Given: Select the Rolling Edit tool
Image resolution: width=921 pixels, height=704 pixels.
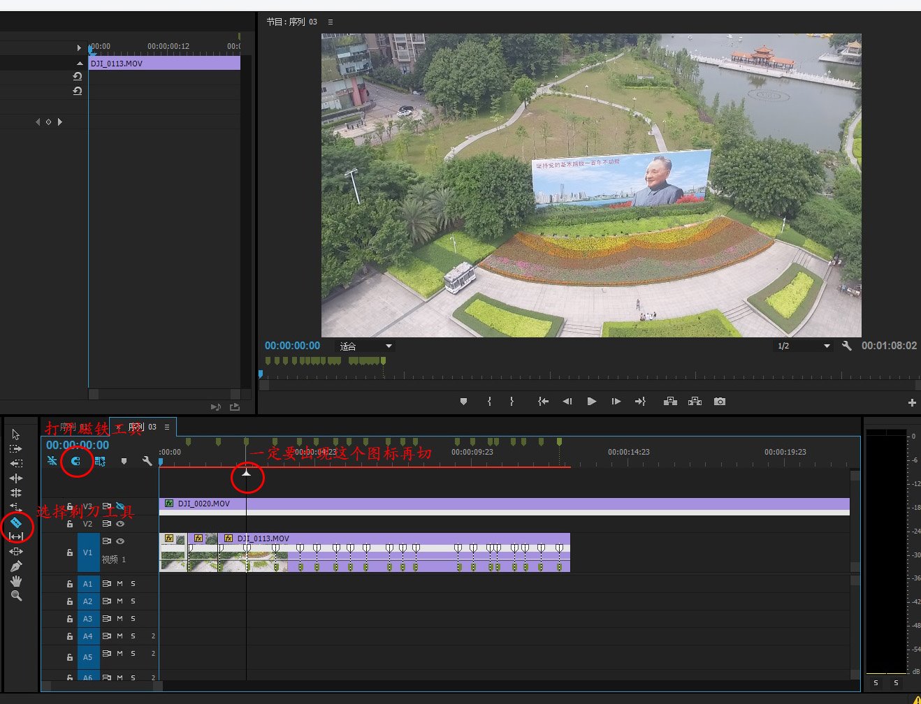Looking at the screenshot, I should pos(16,493).
